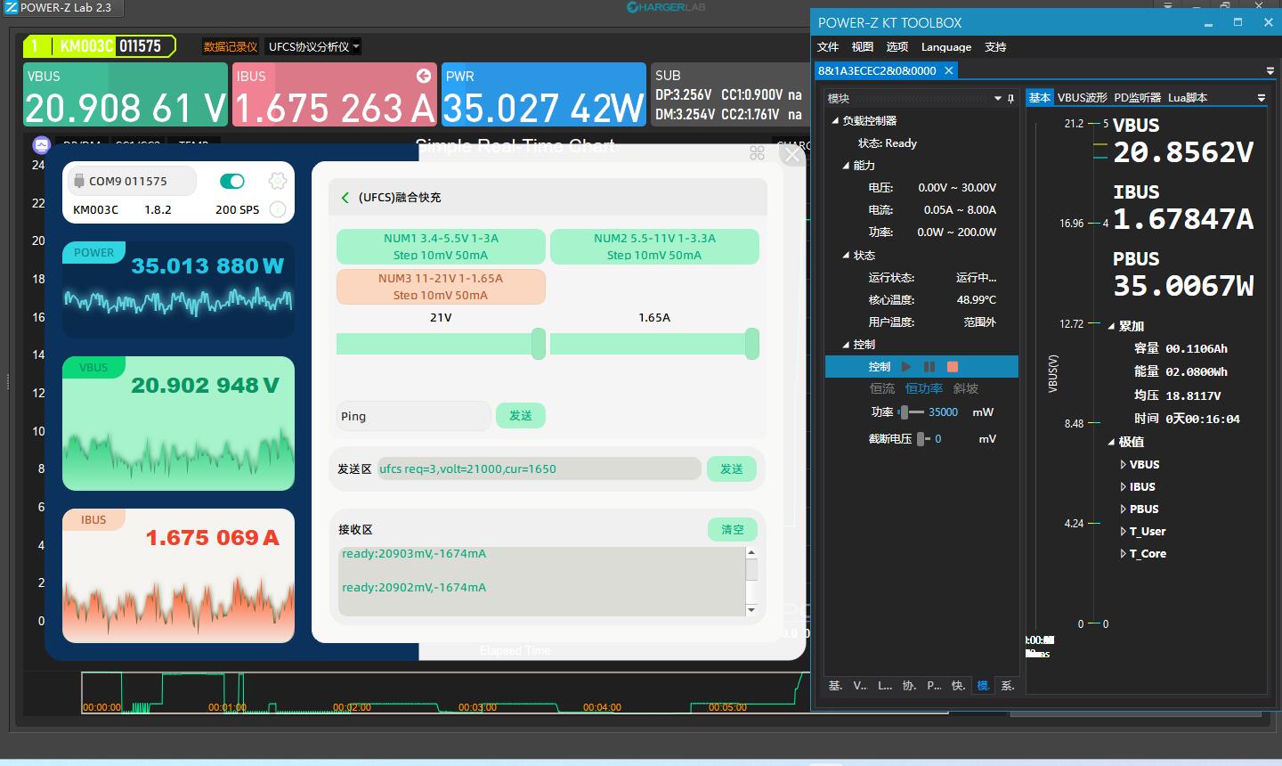This screenshot has width=1282, height=766.
Task: Select the 斜坡 ramp mode
Action: 965,388
